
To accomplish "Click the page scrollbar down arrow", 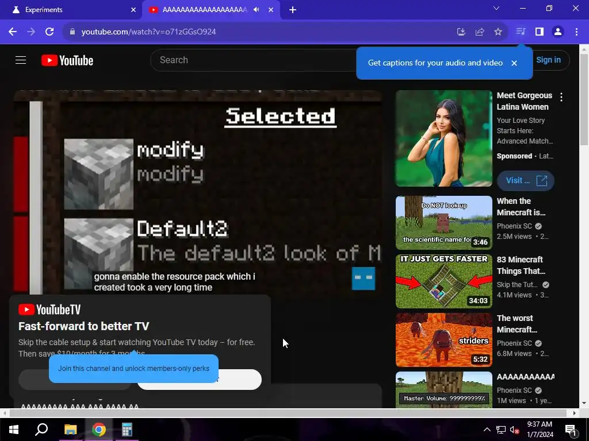I will point(584,403).
